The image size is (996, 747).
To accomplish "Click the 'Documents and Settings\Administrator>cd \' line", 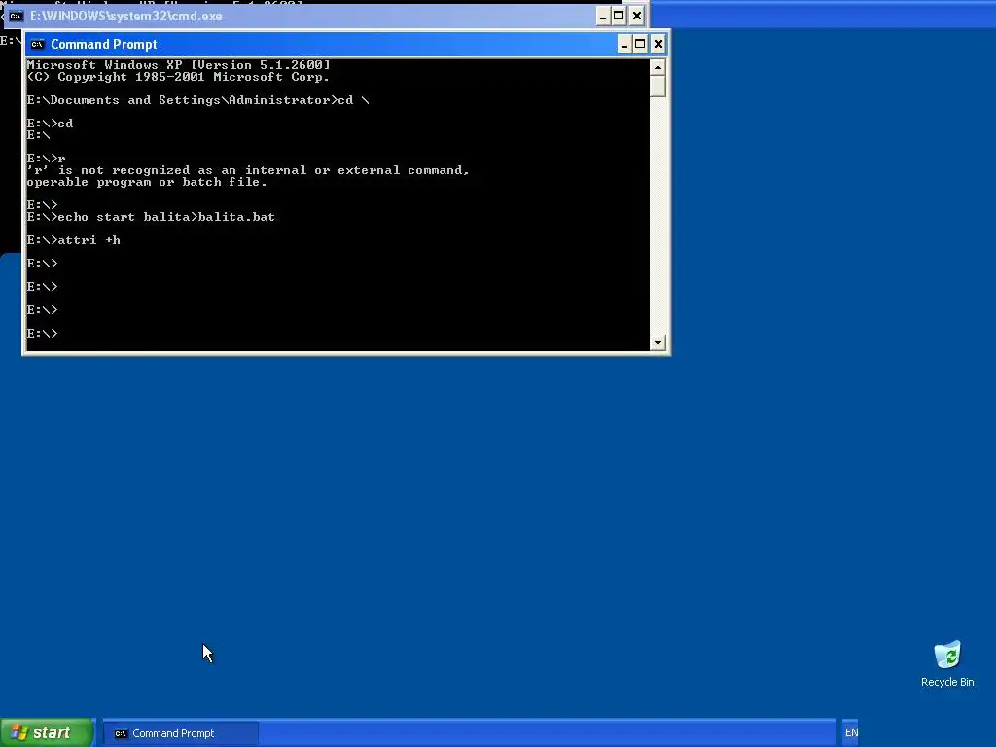I will (x=197, y=100).
